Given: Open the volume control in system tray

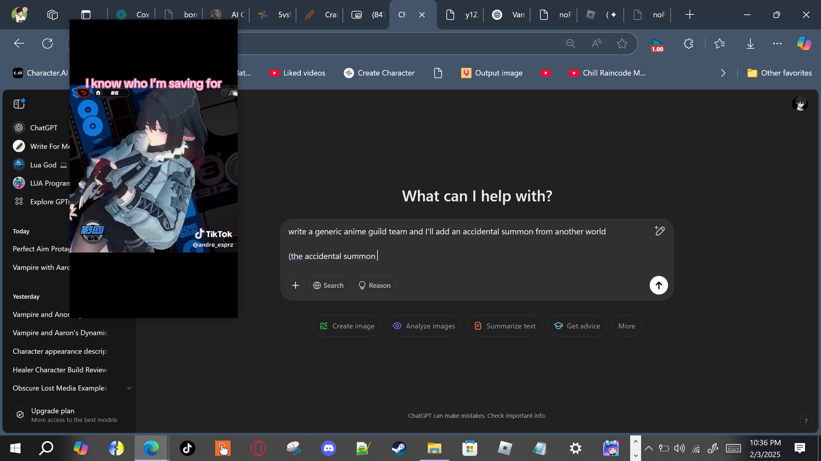Looking at the screenshot, I should click(x=679, y=448).
